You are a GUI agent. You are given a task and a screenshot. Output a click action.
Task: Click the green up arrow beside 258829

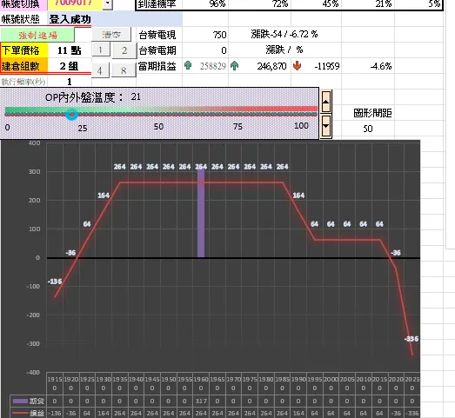tap(188, 66)
